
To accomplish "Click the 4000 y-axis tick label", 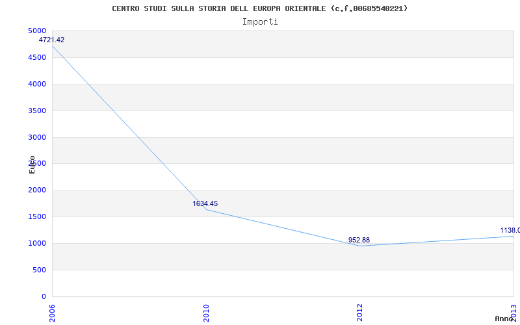I will (37, 84).
